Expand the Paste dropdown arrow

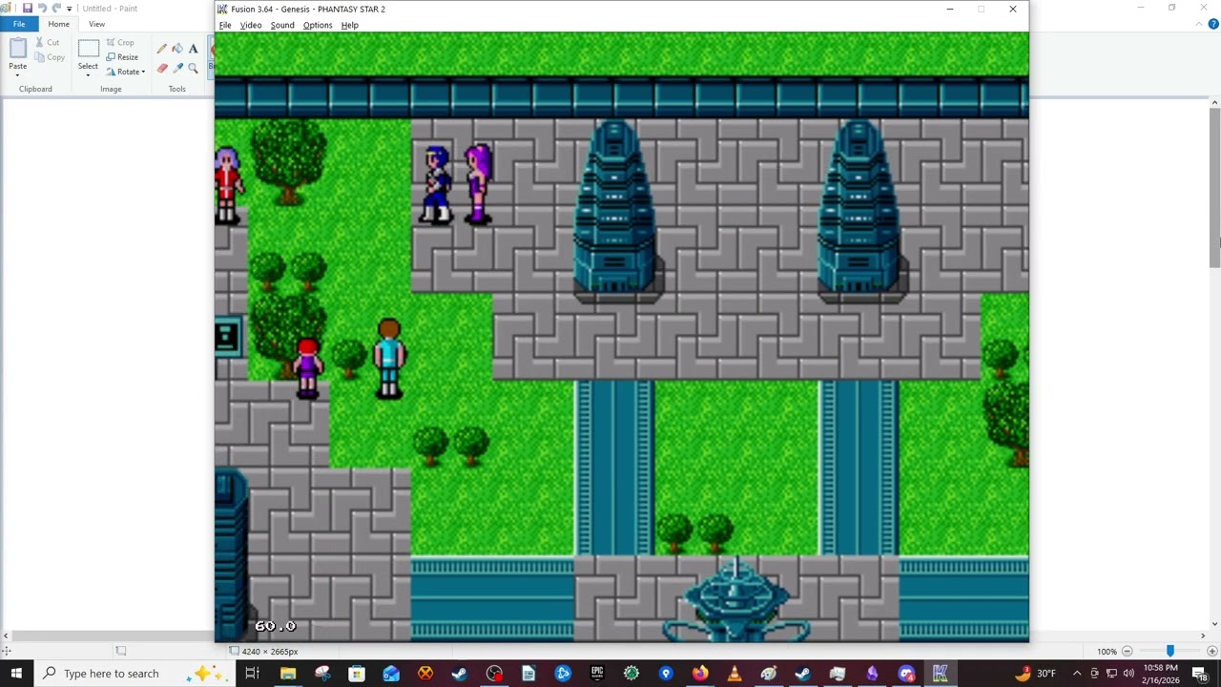pos(17,73)
